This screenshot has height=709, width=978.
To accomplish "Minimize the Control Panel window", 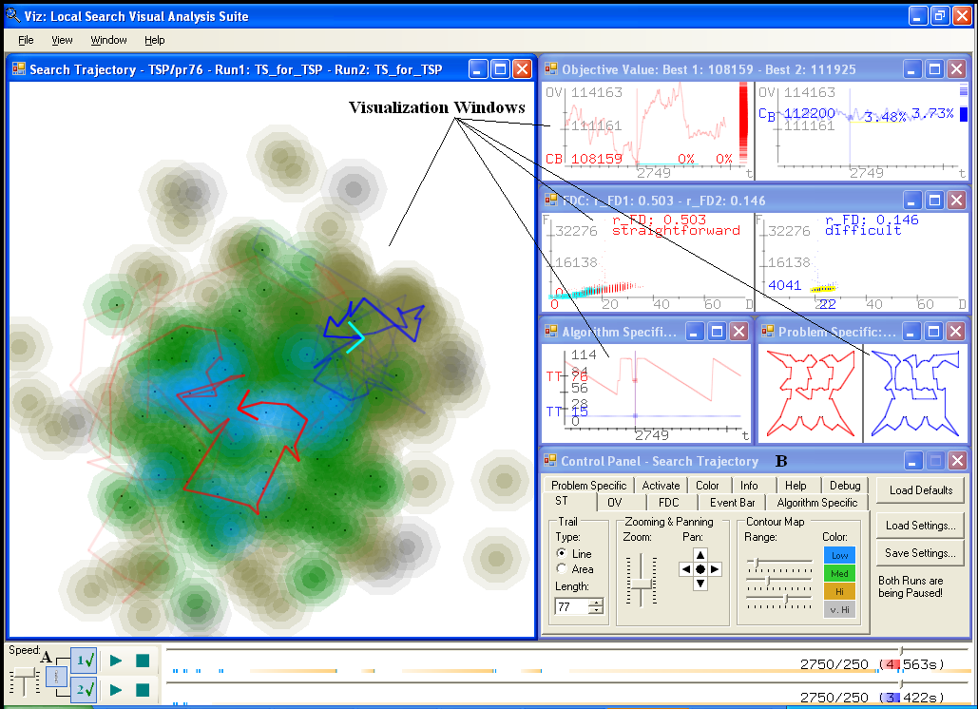I will 913,461.
